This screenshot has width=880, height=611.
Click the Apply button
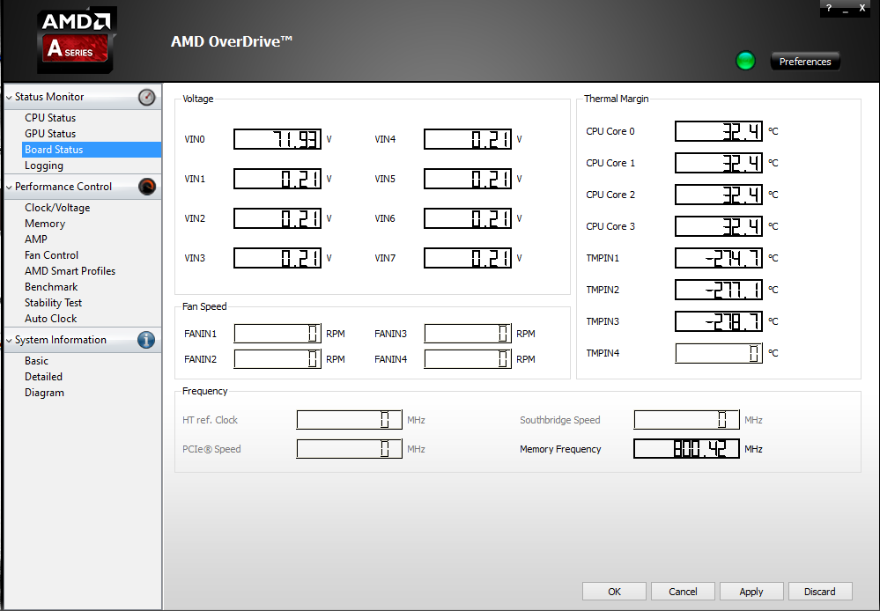pos(751,592)
